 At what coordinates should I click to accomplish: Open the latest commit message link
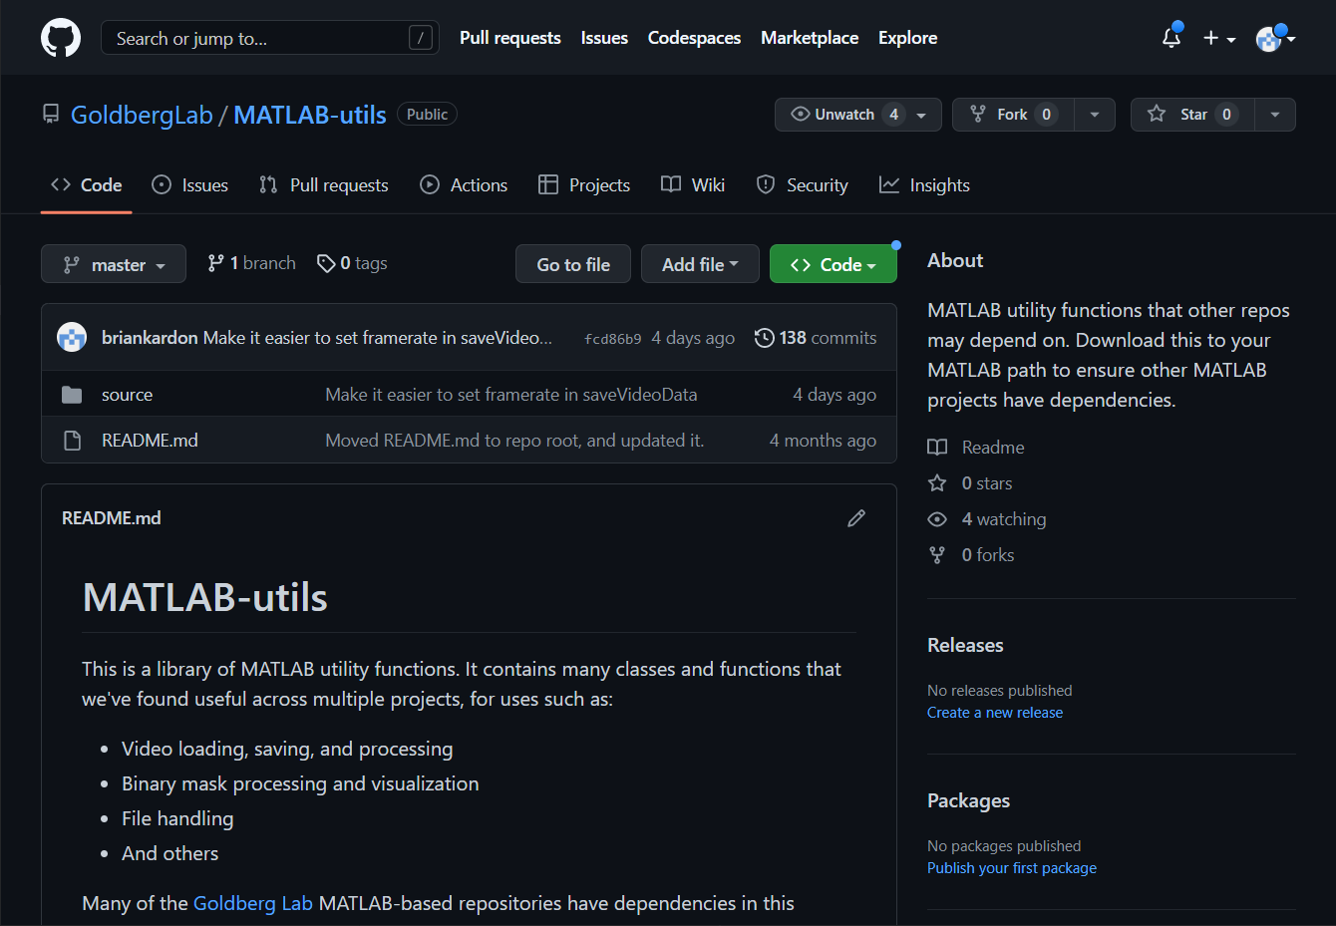click(x=378, y=338)
